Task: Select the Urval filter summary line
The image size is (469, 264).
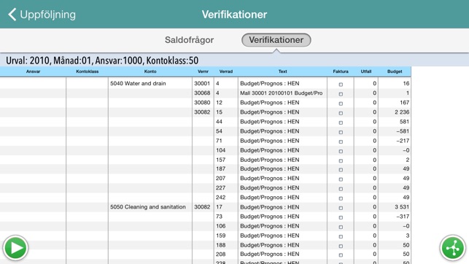Action: coord(102,61)
